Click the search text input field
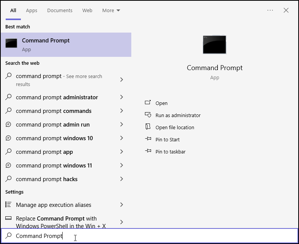The width and height of the screenshot is (299, 244). pos(152,236)
